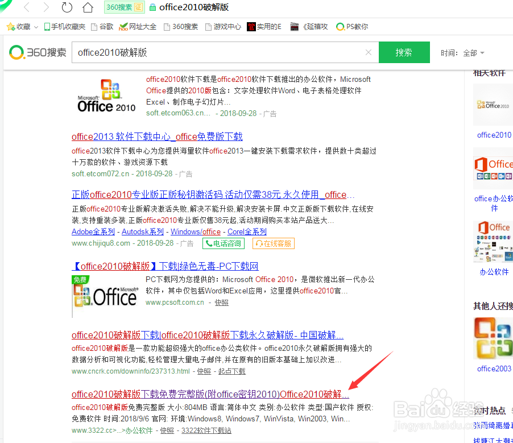Image resolution: width=513 pixels, height=443 pixels.
Task: Open the 实用的E bookmark
Action: [264, 27]
